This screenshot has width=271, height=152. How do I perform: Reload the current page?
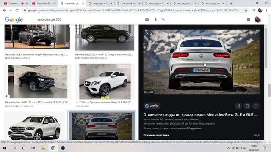pyautogui.click(x=17, y=10)
